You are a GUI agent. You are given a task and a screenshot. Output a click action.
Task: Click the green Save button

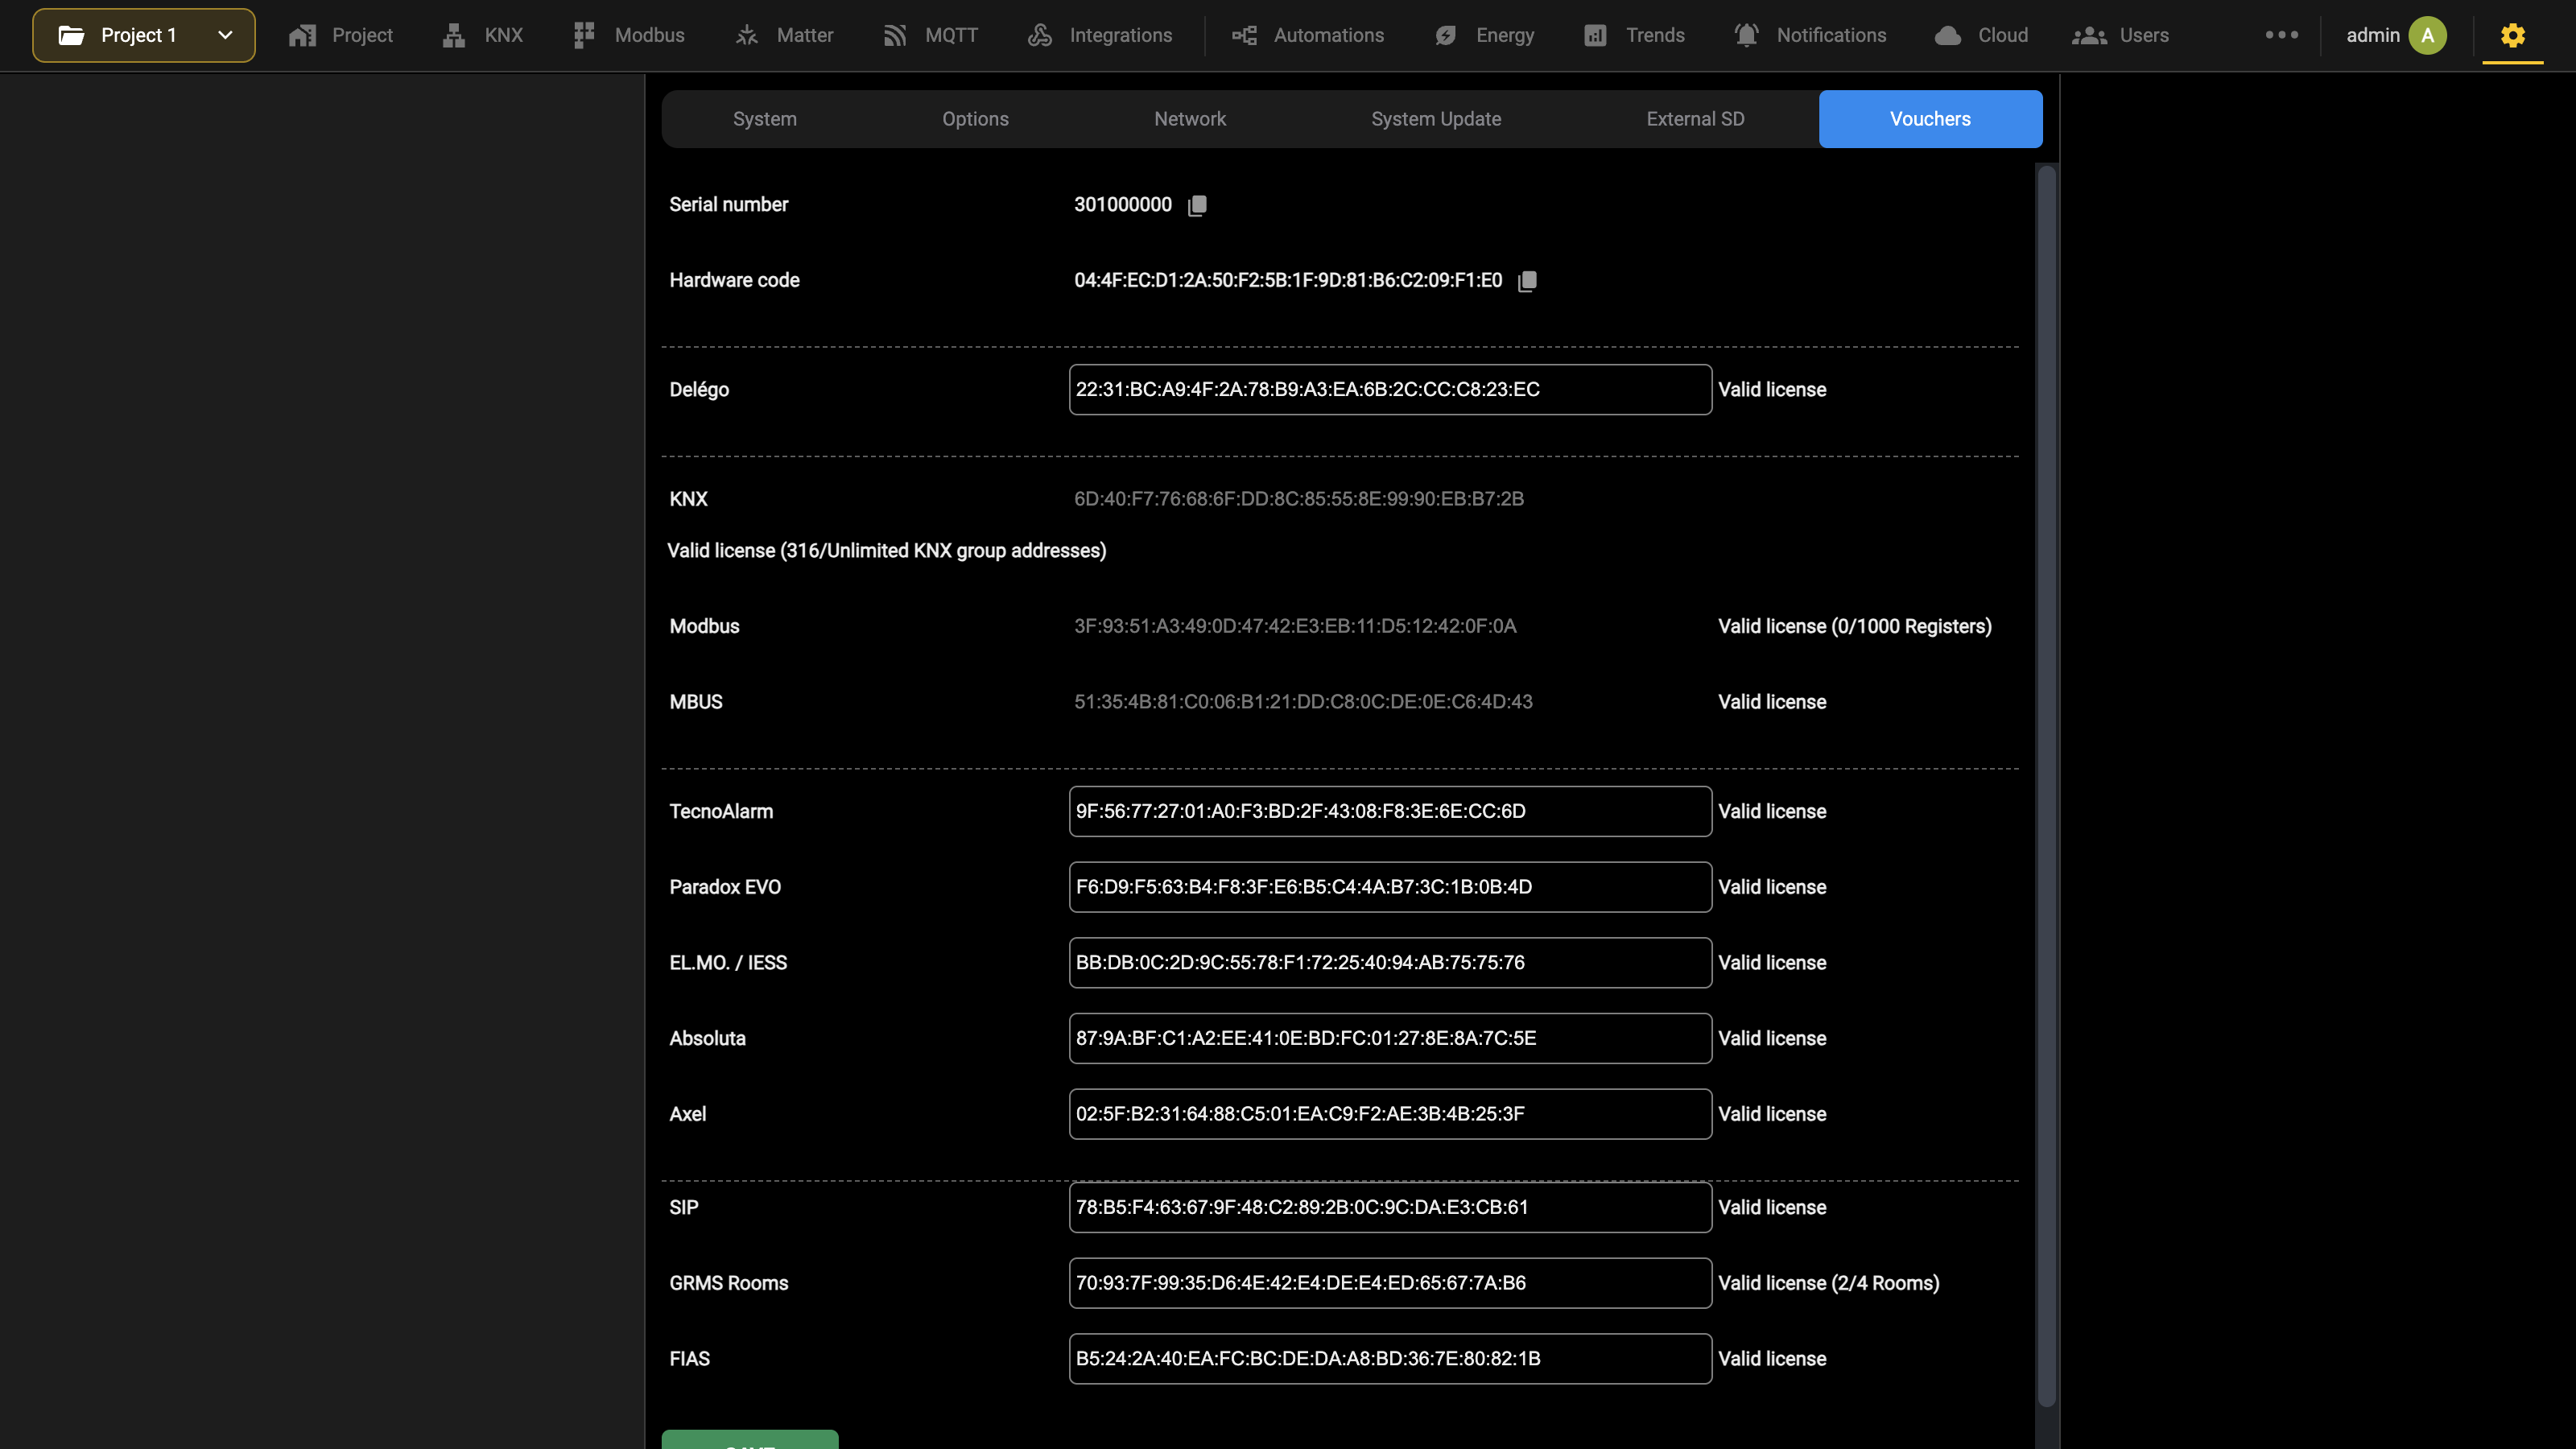pyautogui.click(x=750, y=1439)
